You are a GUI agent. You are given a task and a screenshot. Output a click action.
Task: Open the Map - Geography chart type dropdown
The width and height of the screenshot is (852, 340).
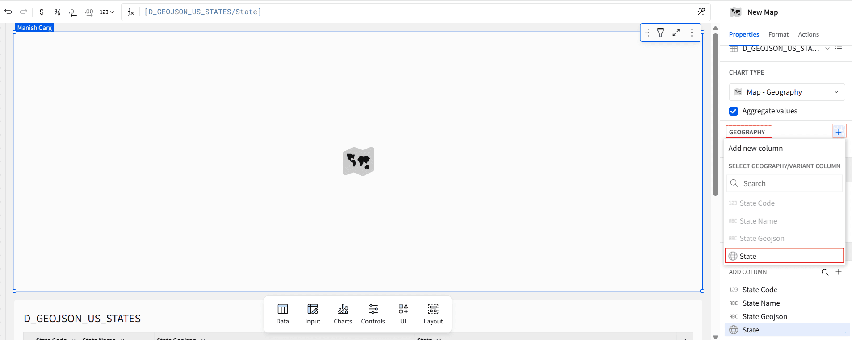click(x=787, y=92)
